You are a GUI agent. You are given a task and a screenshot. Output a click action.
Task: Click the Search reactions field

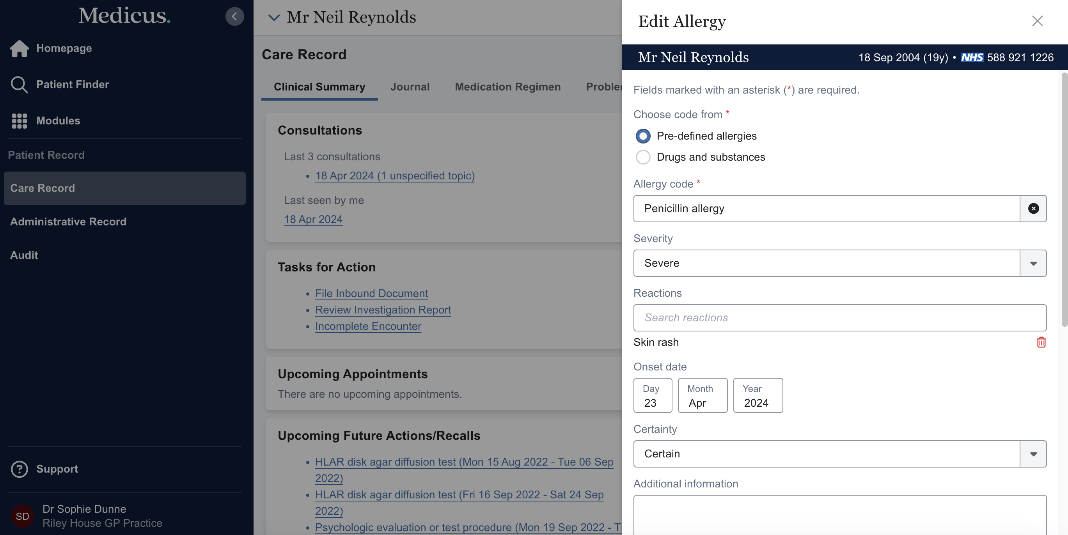839,318
